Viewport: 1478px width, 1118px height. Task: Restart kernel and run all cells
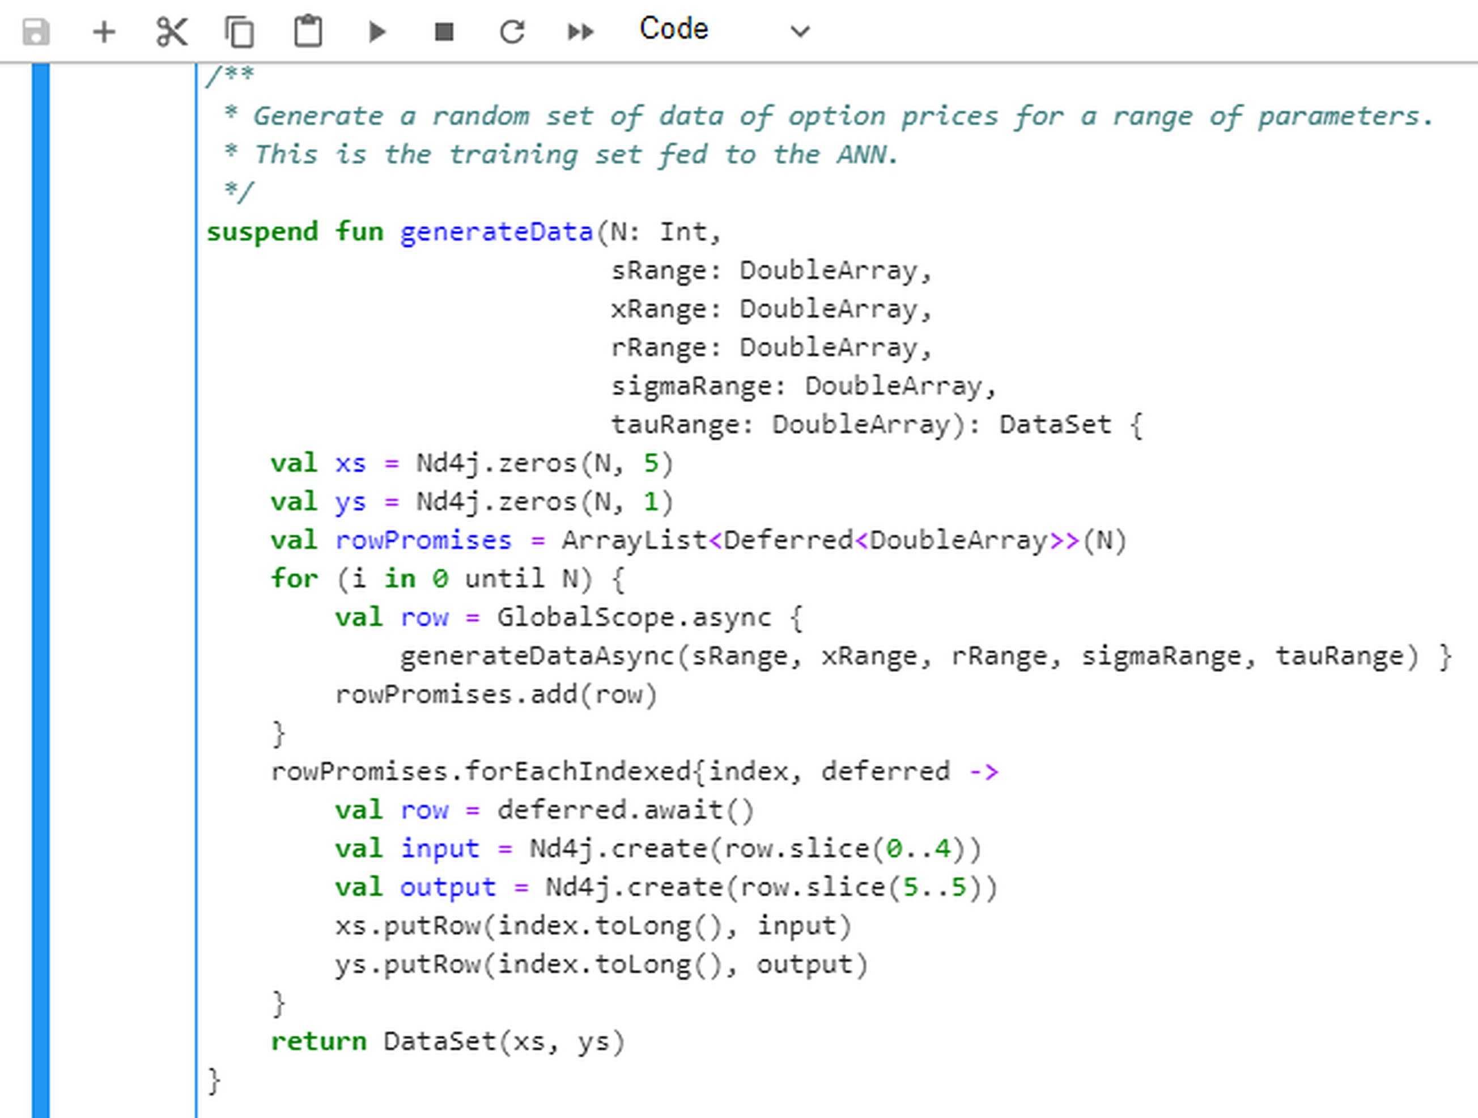[581, 31]
